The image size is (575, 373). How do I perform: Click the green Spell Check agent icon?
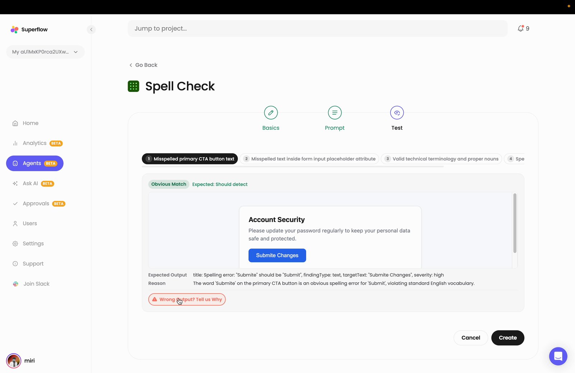coord(133,86)
